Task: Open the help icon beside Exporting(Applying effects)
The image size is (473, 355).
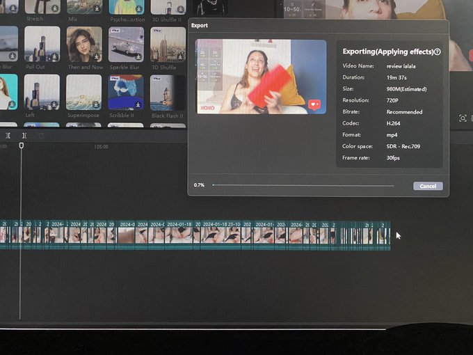Action: click(437, 52)
